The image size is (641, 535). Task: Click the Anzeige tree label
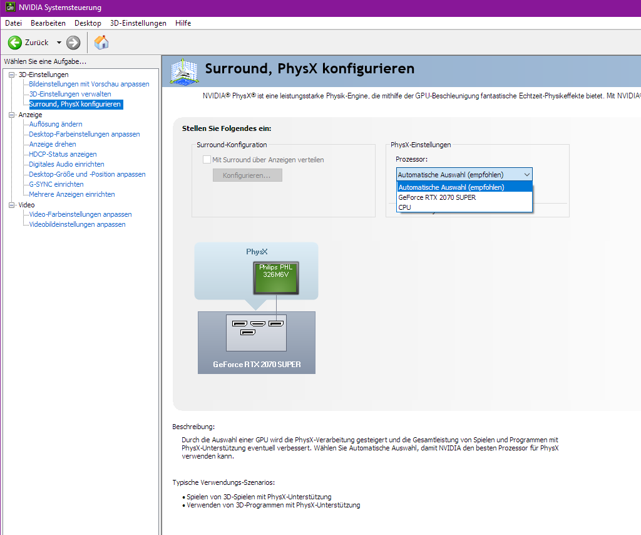(30, 115)
